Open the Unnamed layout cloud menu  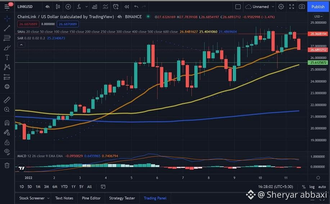260,7
